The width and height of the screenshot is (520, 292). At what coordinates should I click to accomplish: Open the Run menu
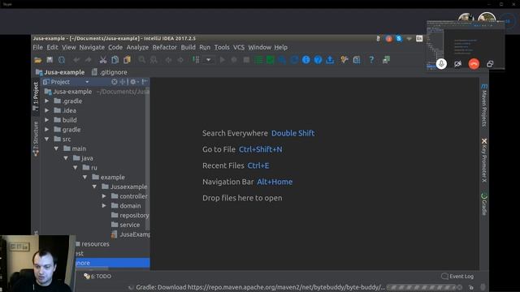tap(205, 47)
